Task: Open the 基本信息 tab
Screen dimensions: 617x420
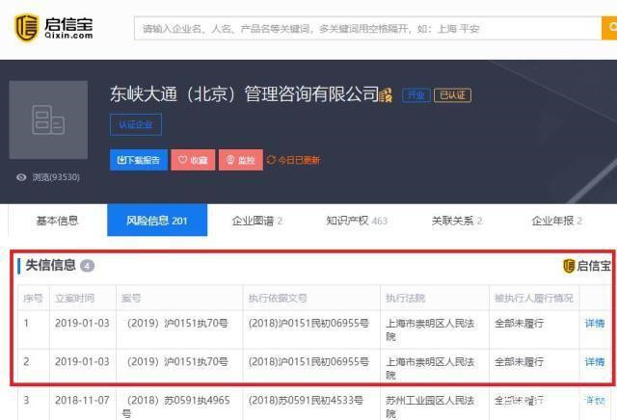Action: click(x=58, y=221)
